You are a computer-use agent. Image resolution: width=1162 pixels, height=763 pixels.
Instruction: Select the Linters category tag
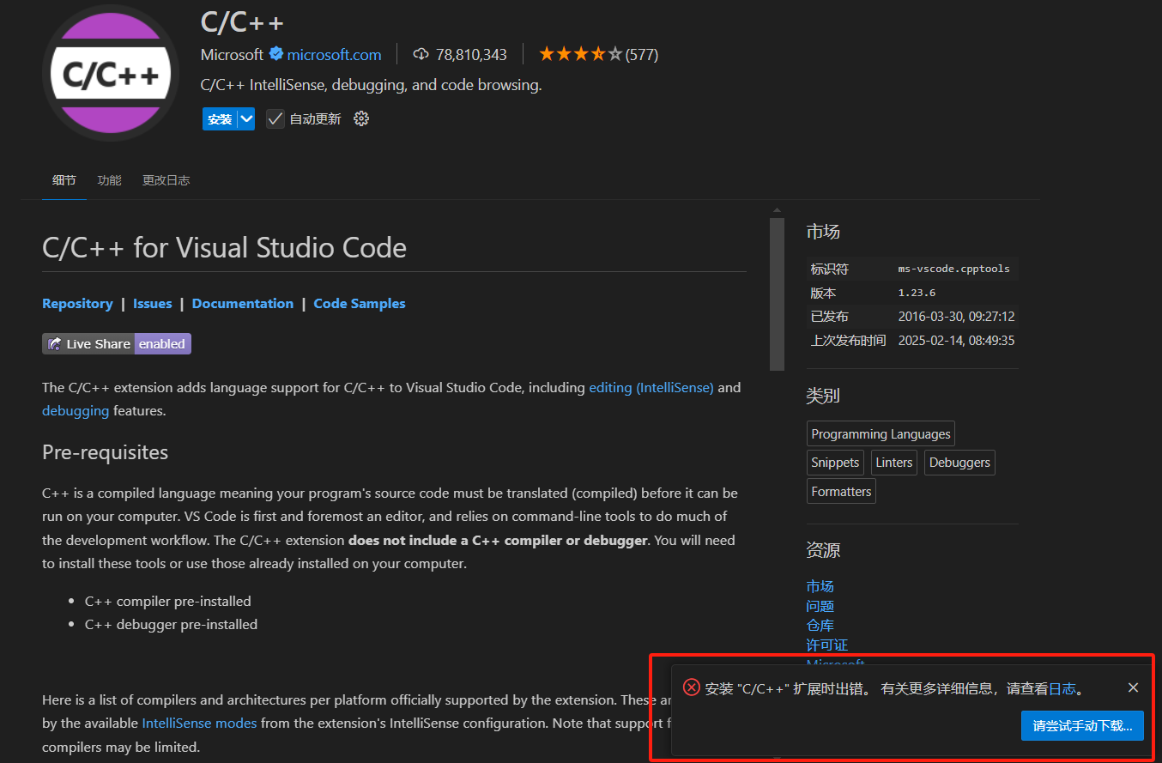[893, 463]
